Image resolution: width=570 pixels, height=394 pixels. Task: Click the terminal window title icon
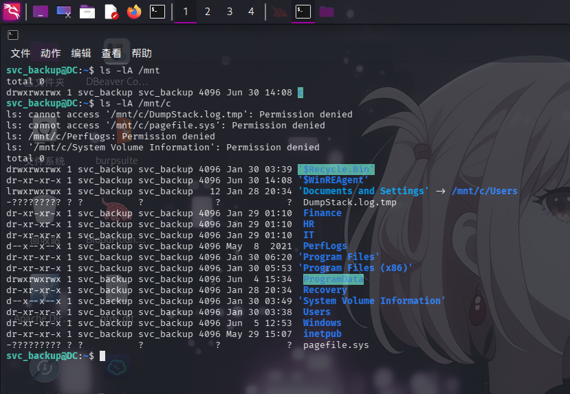(x=13, y=35)
